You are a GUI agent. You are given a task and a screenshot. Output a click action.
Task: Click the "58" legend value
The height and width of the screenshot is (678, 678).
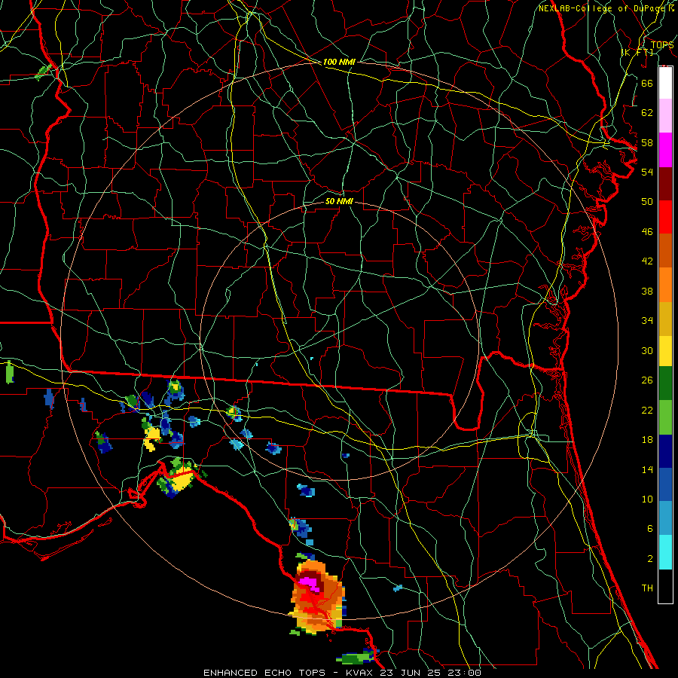[647, 142]
